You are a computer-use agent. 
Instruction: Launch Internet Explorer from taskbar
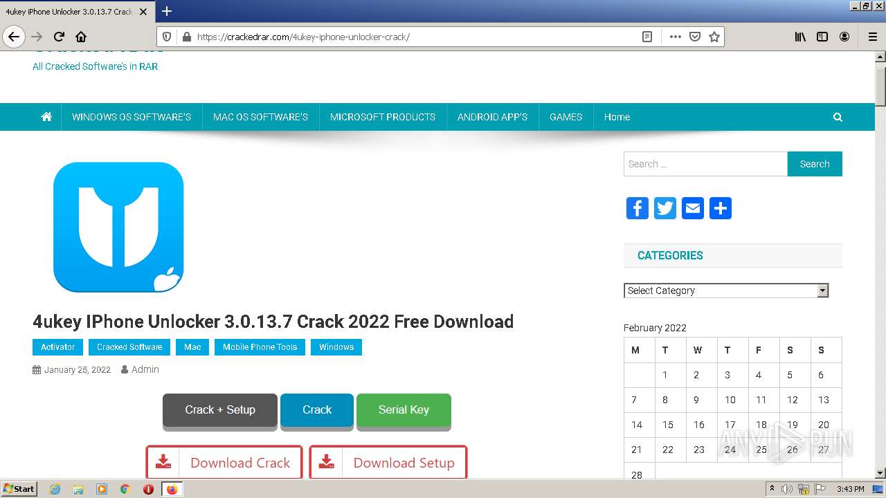55,489
